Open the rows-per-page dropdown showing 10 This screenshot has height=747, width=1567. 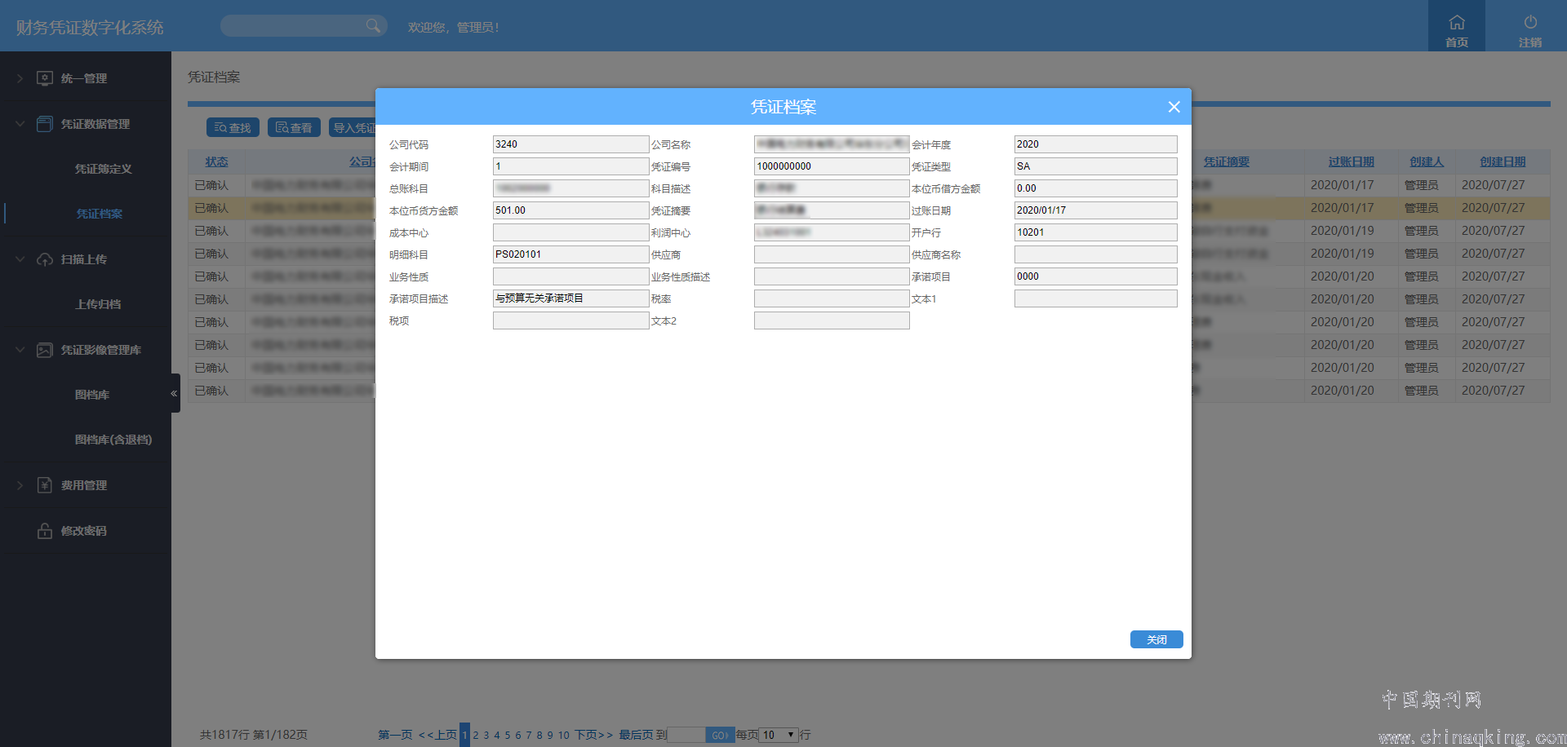coord(779,735)
